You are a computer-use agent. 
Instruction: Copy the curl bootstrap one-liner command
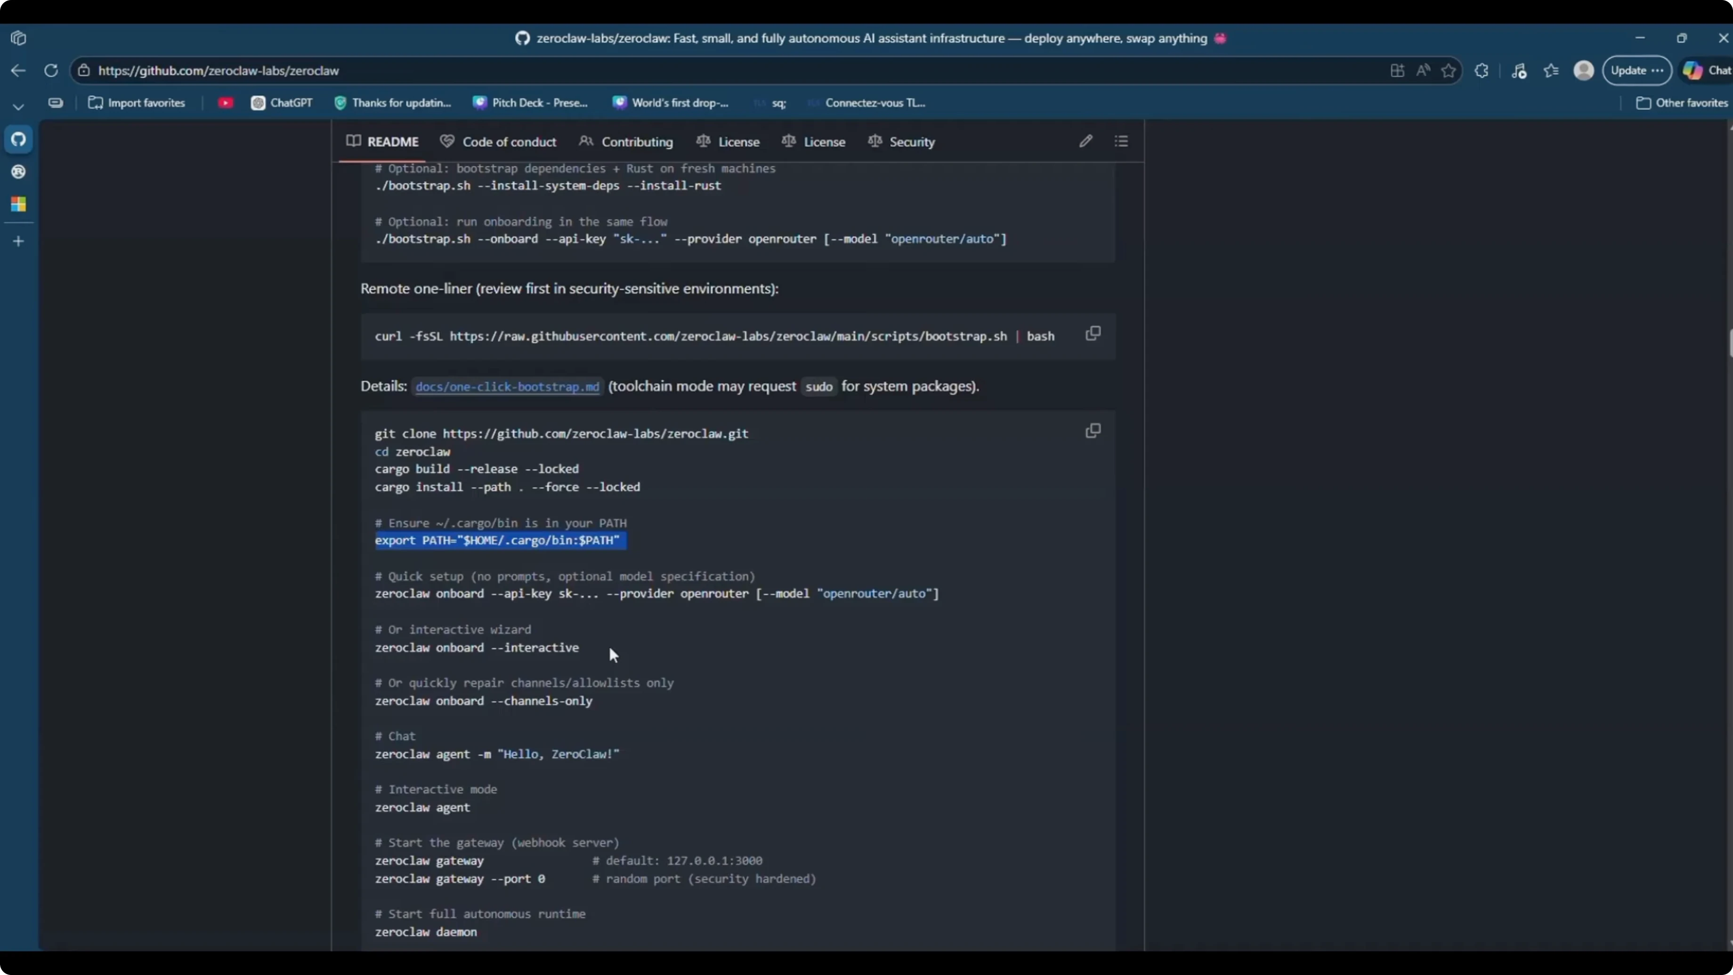[x=1093, y=334]
